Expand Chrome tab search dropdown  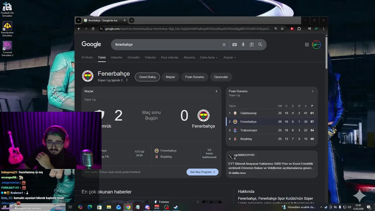tap(78, 20)
